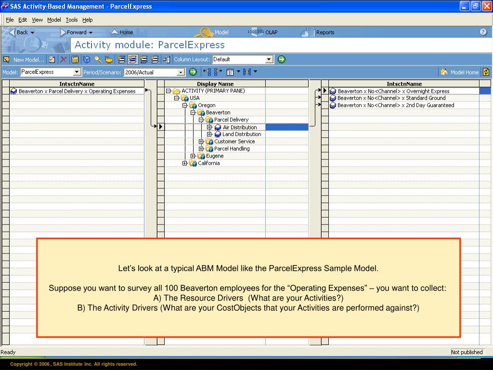The height and width of the screenshot is (370, 493).
Task: Click the Forward navigation button
Action: [x=73, y=32]
